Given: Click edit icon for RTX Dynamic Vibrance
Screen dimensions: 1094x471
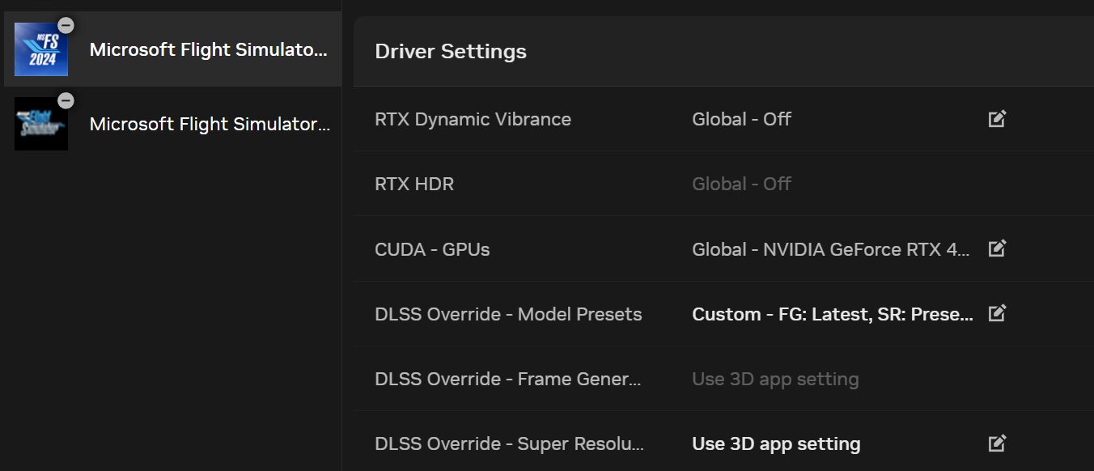Looking at the screenshot, I should pyautogui.click(x=997, y=119).
